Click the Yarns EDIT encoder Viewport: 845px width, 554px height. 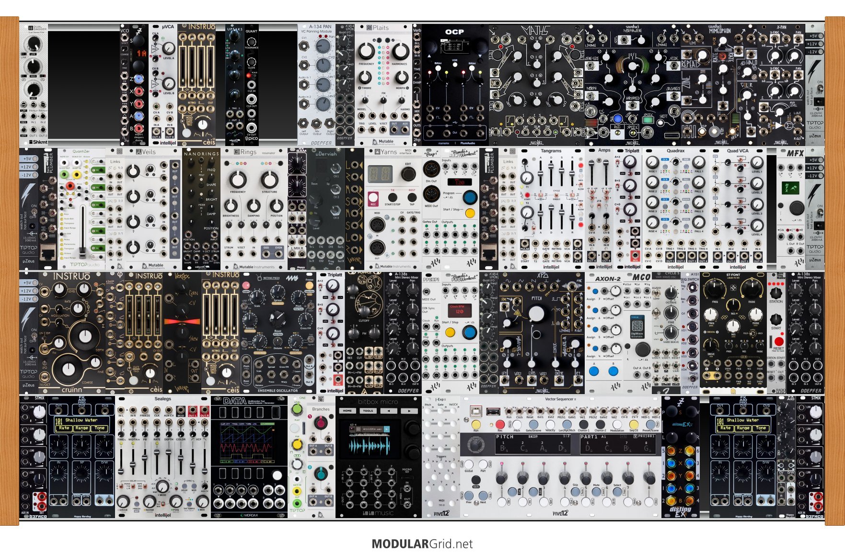pos(408,174)
